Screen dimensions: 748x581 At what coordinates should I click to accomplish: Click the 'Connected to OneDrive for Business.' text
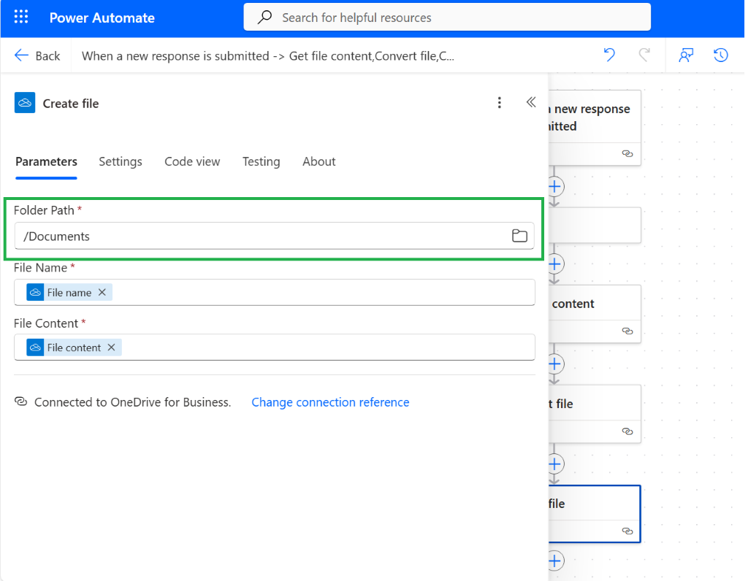click(133, 402)
